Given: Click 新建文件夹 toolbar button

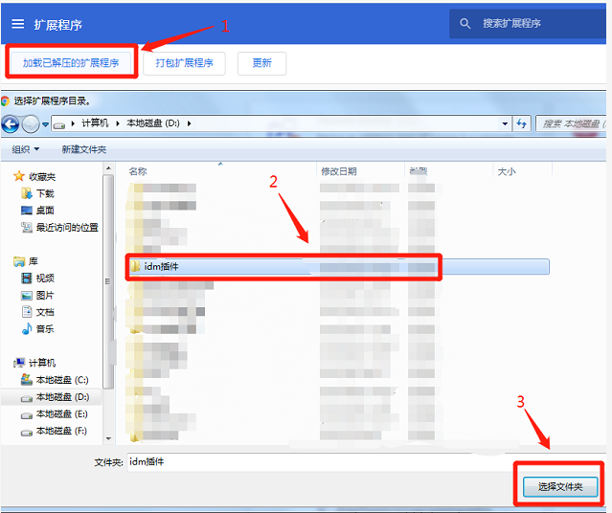Looking at the screenshot, I should point(84,149).
